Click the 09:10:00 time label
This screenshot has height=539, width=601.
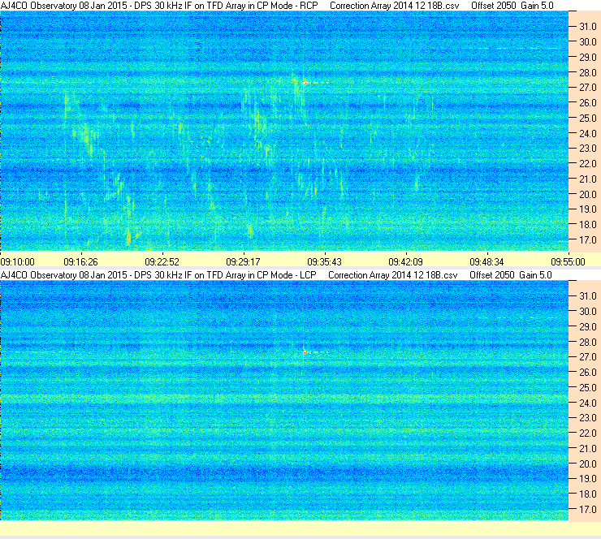tap(17, 262)
